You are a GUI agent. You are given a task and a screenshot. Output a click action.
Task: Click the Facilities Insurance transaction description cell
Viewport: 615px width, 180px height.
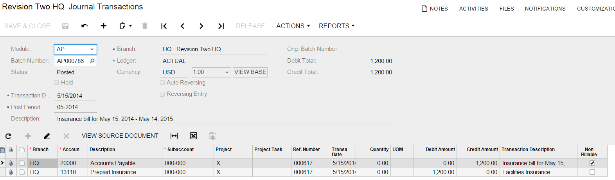point(538,172)
